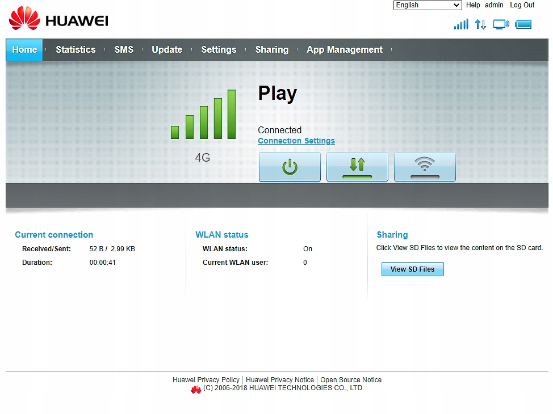Click the admin account link
553x414 pixels.
point(494,5)
